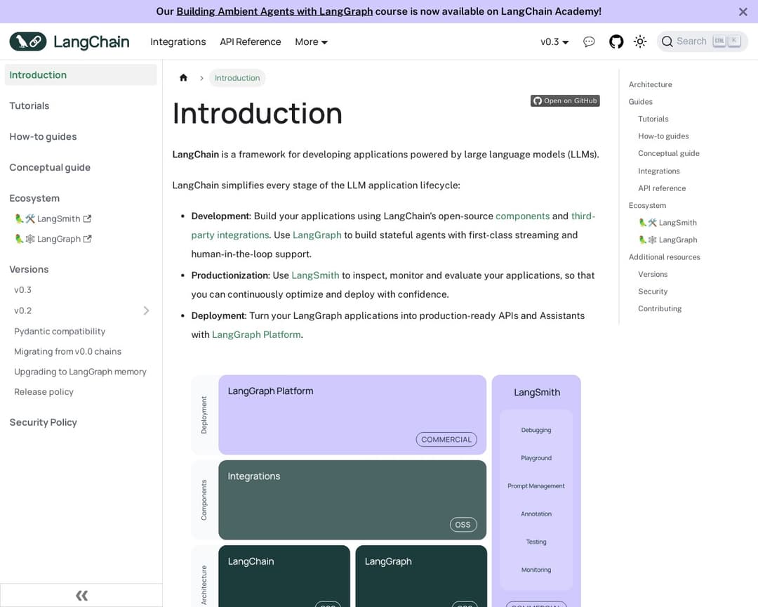Open Pydantic compatibility page
Screen dimensions: 758x607
(60, 331)
